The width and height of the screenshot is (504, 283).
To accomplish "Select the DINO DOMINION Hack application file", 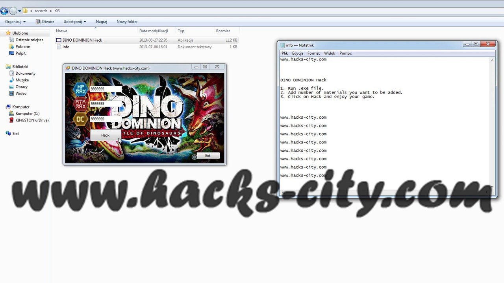I will 146,40.
